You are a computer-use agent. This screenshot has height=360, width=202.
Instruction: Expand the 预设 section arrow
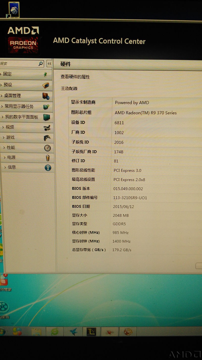coord(2,85)
